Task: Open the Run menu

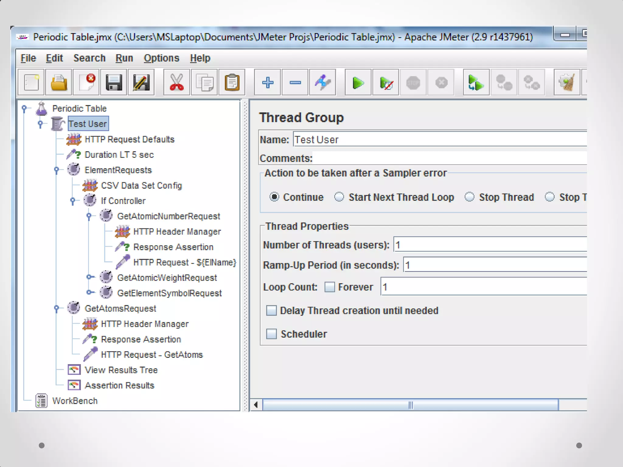Action: click(x=124, y=58)
